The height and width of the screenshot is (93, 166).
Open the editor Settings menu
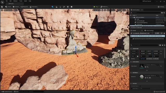161,7
